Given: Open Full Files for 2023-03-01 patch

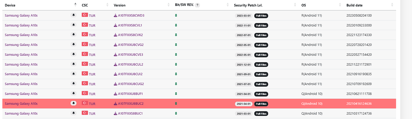Looking at the screenshot, I should [x=261, y=16].
